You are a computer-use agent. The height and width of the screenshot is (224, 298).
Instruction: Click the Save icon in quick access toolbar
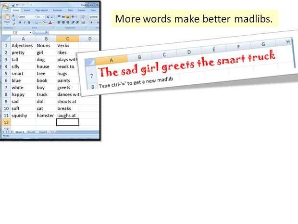[x=13, y=5]
